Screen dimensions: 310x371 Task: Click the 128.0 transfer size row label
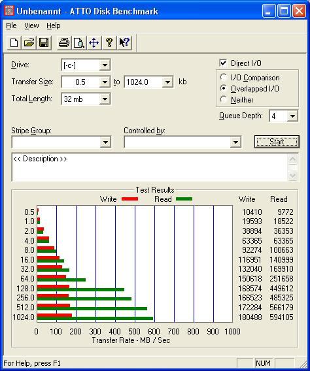(x=26, y=289)
